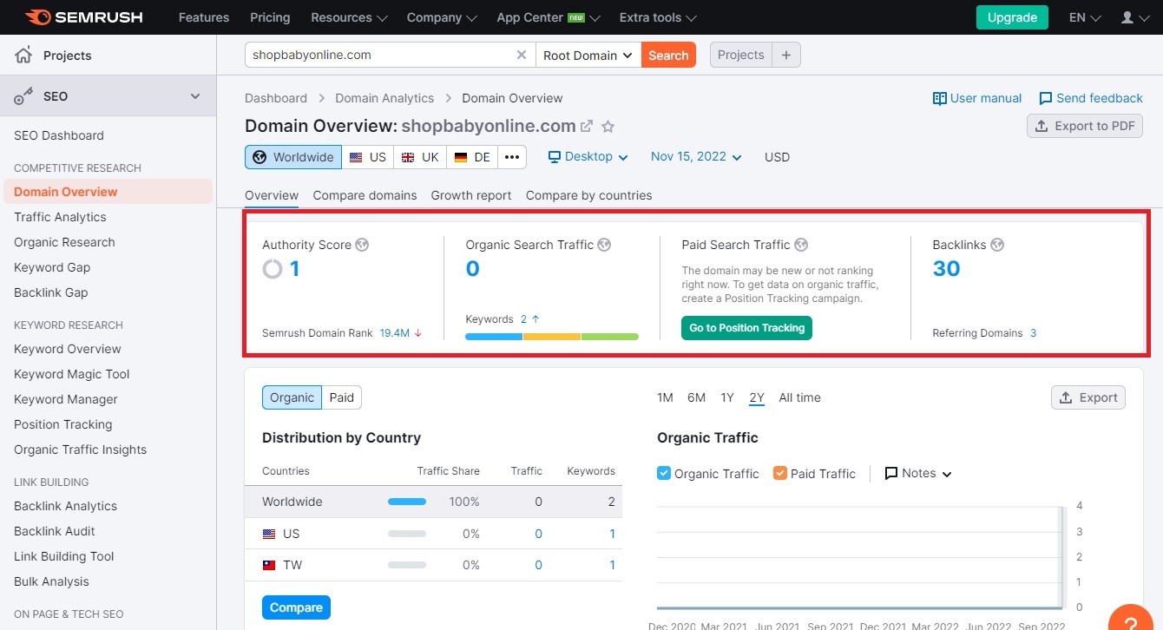Click the Organic Search Traffic globe icon

tap(604, 245)
